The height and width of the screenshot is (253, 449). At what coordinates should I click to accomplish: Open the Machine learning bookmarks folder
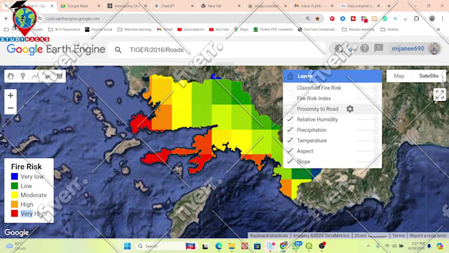coord(134,29)
